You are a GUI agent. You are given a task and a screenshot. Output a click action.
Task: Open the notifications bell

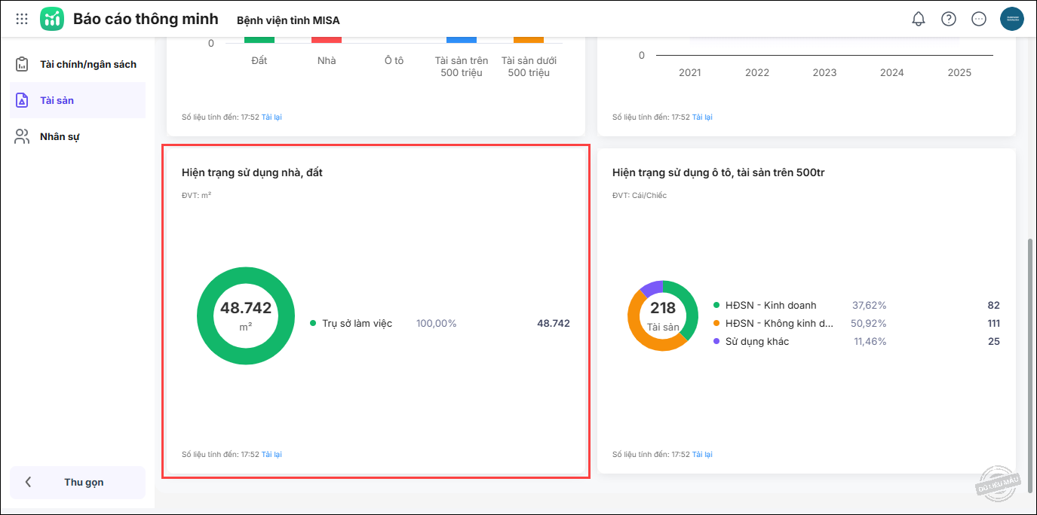coord(918,19)
